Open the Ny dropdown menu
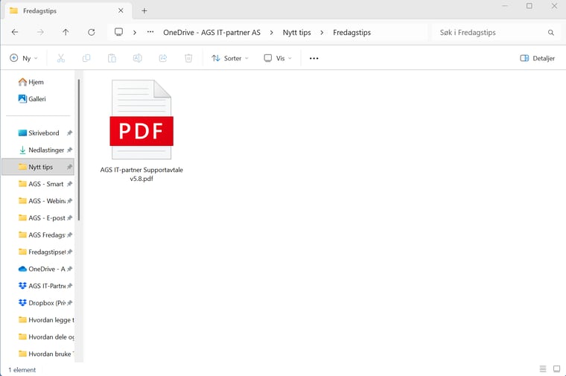The height and width of the screenshot is (376, 566). click(24, 58)
